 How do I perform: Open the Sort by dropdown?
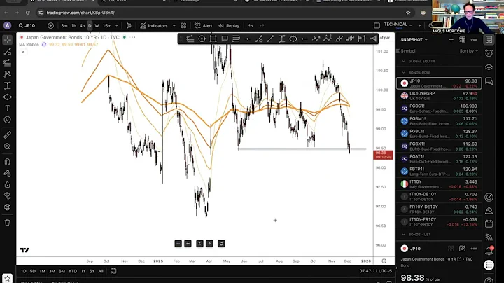468,51
